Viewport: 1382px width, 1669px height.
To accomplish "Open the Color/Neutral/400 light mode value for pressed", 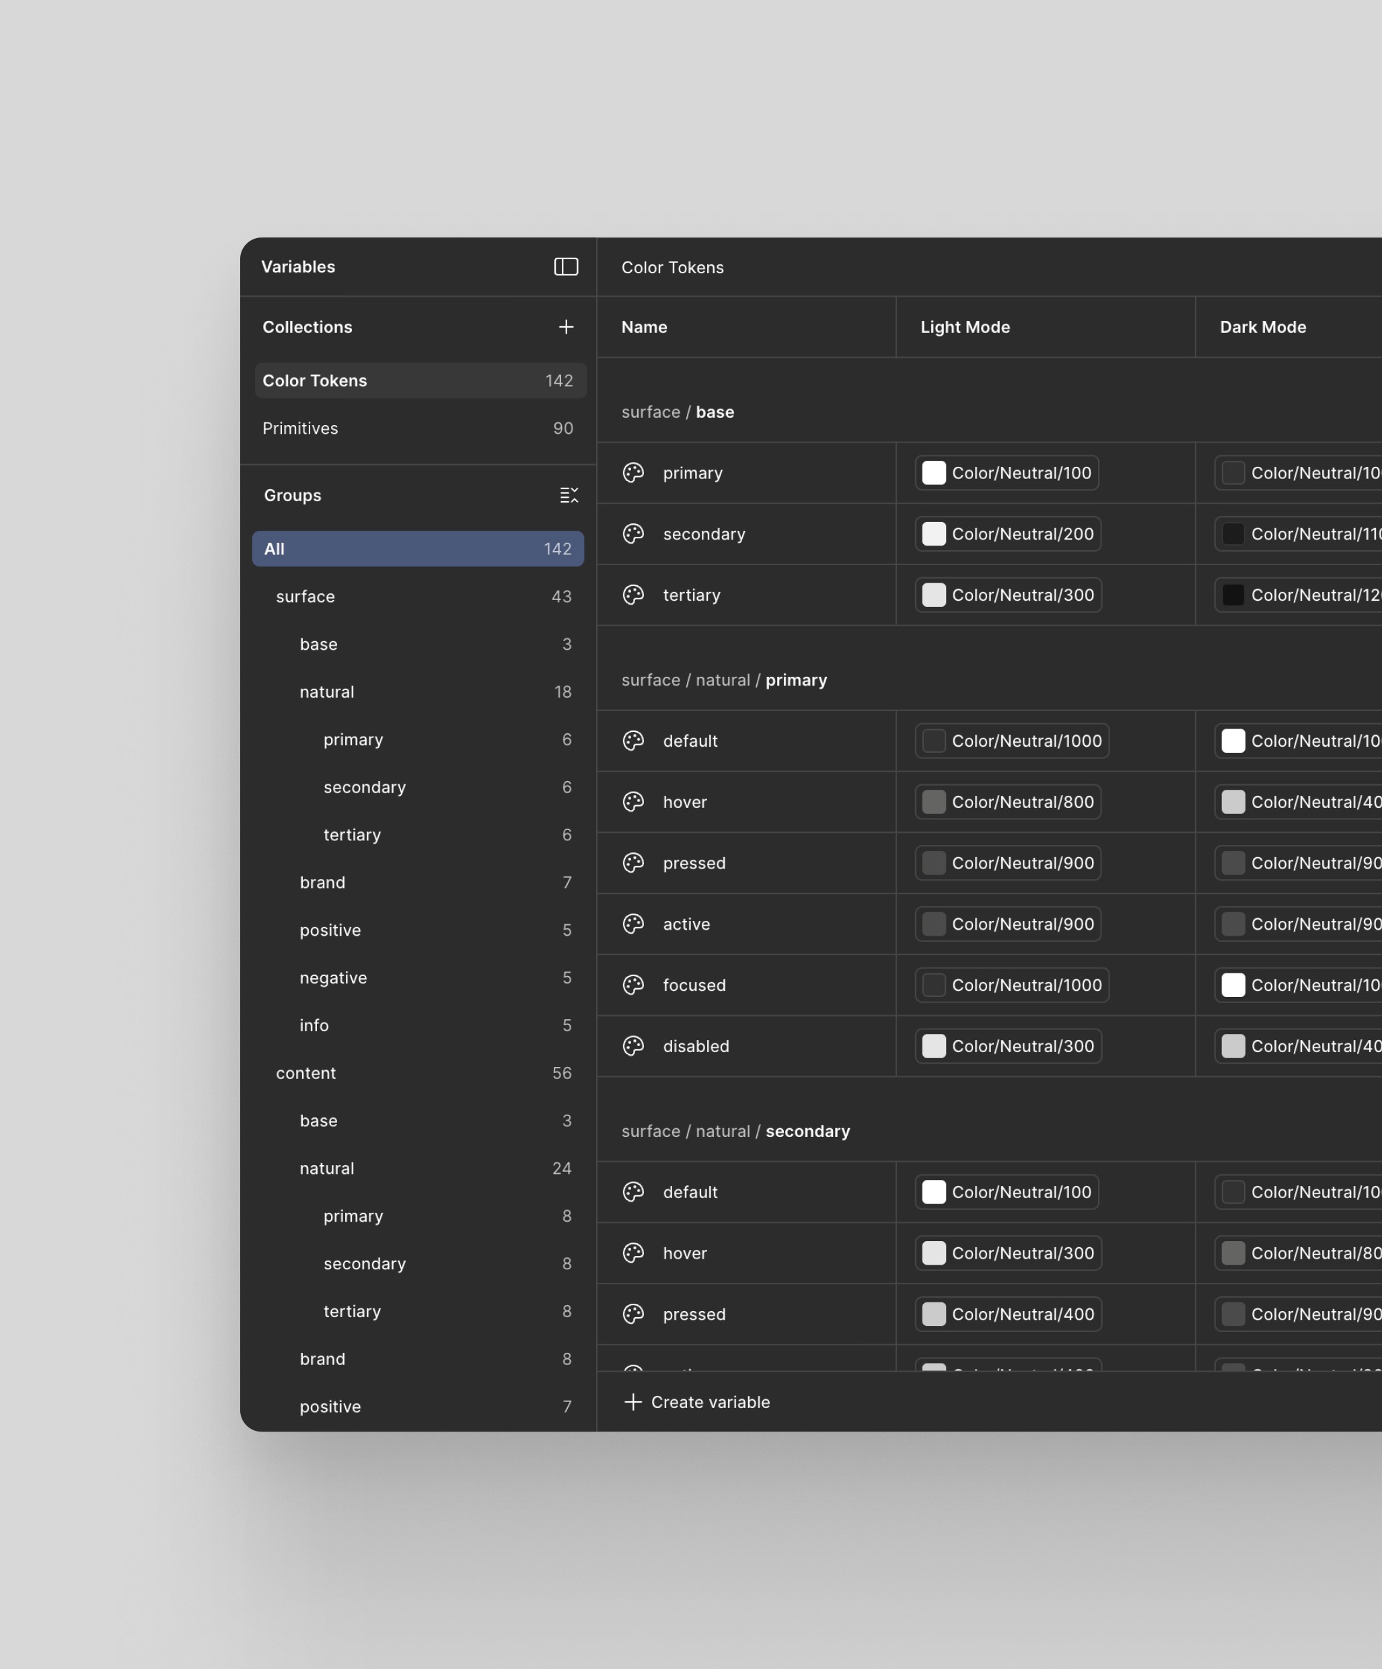I will 1007,1314.
